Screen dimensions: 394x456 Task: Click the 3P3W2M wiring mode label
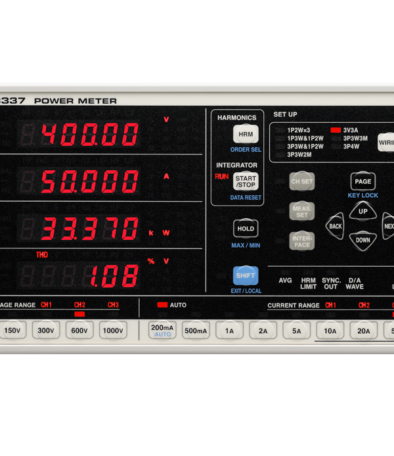tap(299, 154)
